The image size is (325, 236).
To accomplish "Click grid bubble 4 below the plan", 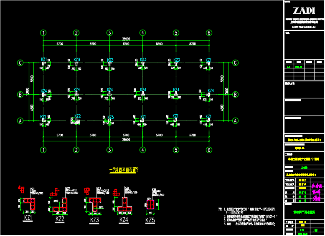I will 142,150.
